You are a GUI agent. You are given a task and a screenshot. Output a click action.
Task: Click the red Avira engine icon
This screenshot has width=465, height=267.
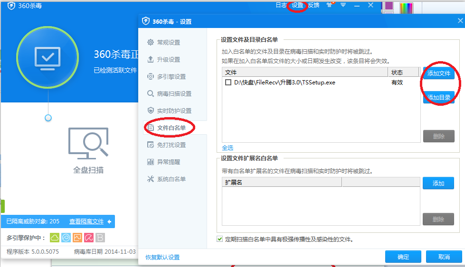[x=89, y=238]
